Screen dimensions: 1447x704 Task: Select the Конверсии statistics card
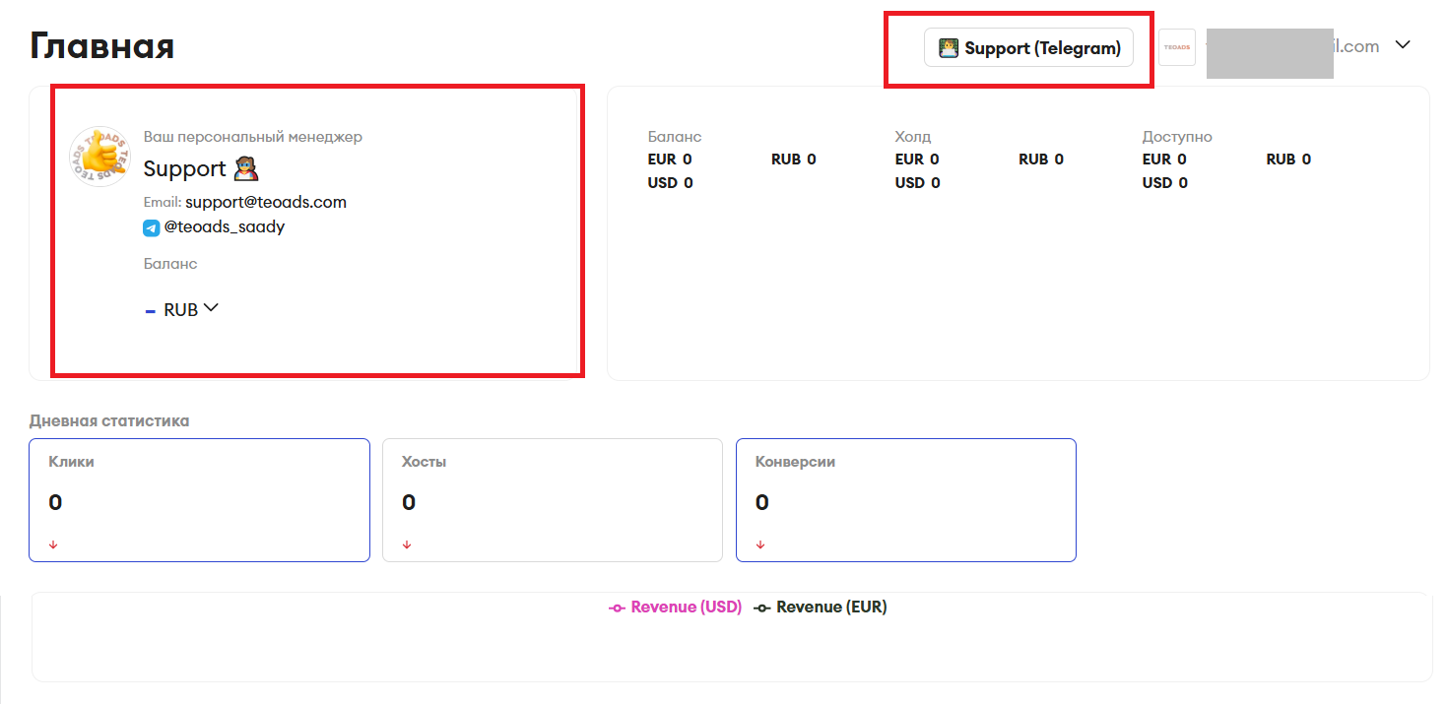tap(905, 500)
